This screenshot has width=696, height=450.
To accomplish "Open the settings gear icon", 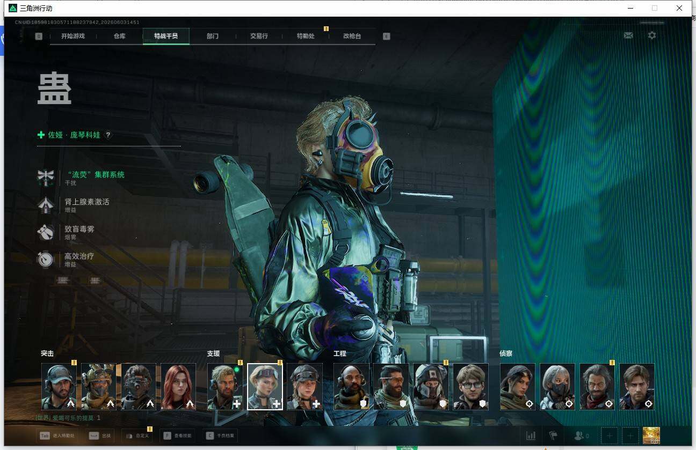I will (652, 35).
